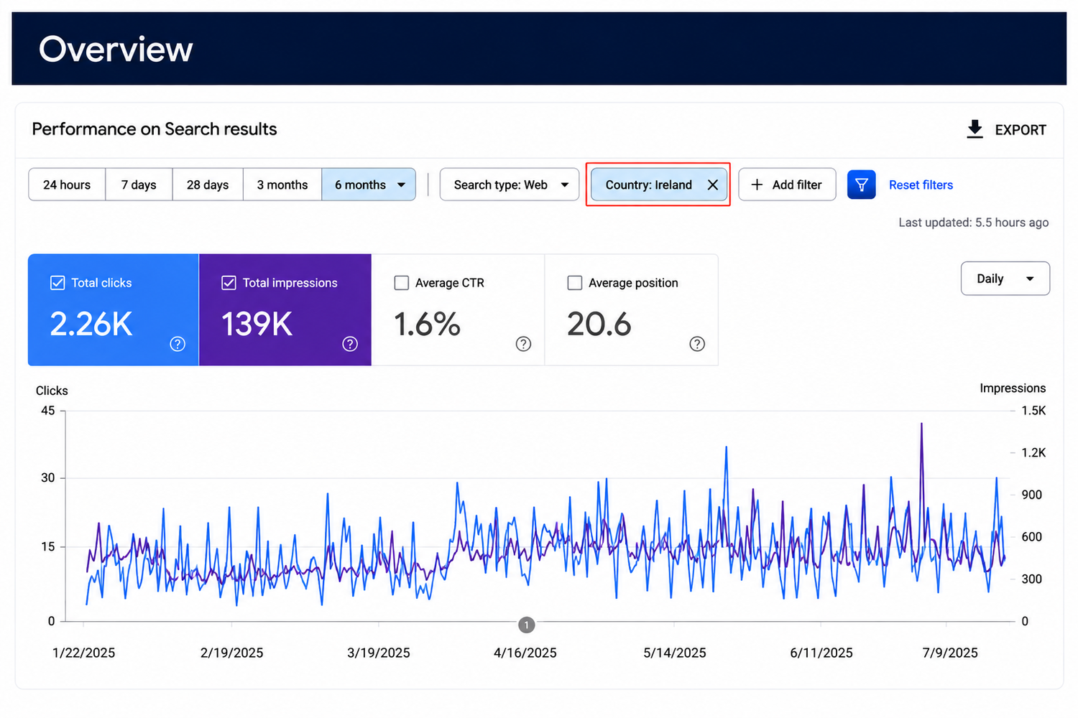This screenshot has height=718, width=1078.
Task: Click the blue filter funnel icon
Action: pos(861,185)
